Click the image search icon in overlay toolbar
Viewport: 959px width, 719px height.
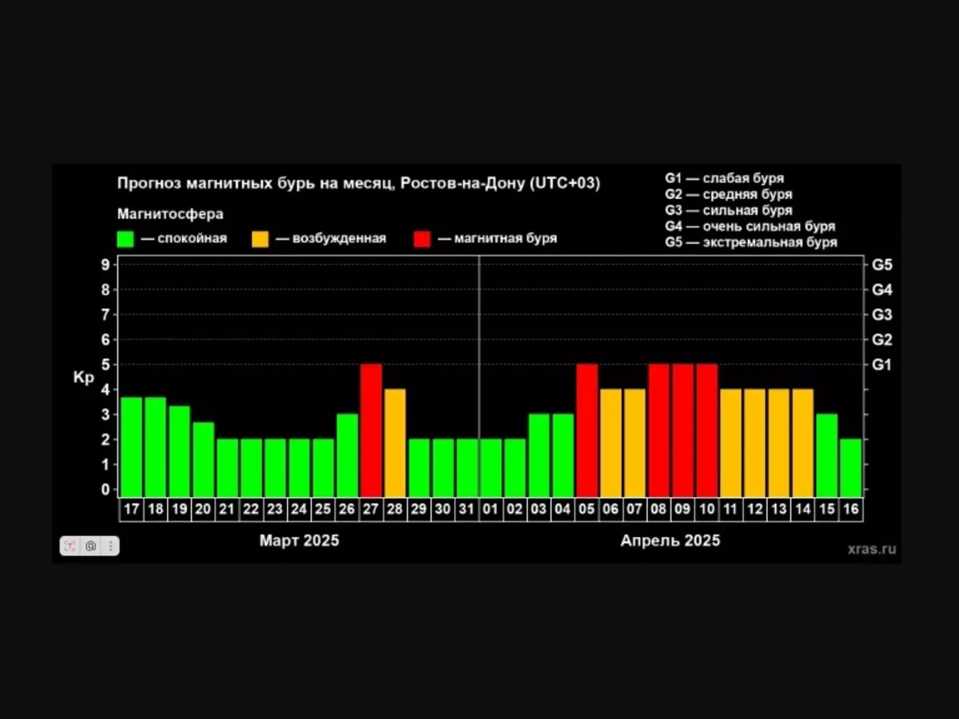point(90,546)
